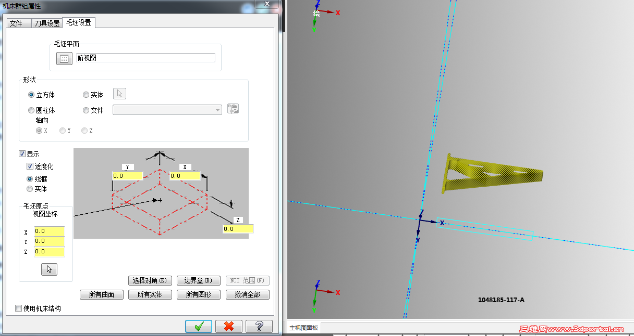Click the 俯视图 stock plane field
The height and width of the screenshot is (336, 634).
145,58
